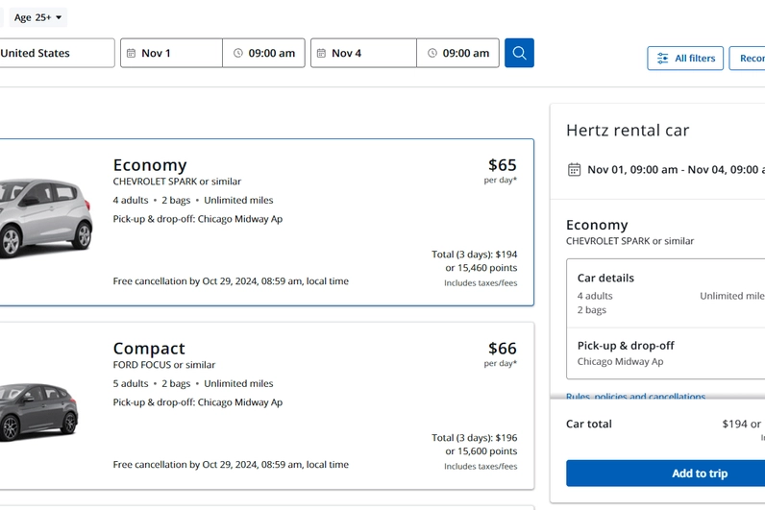Viewport: 765px width, 510px height.
Task: Click the clock icon in pick-up time
Action: point(238,53)
